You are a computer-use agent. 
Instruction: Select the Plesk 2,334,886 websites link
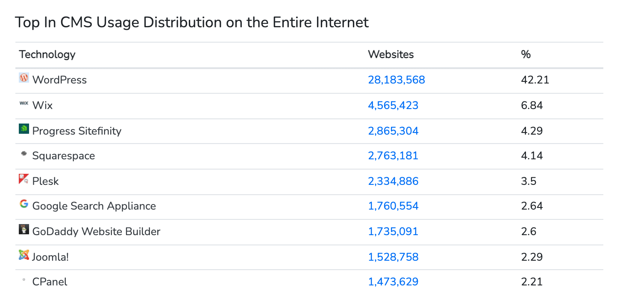393,181
